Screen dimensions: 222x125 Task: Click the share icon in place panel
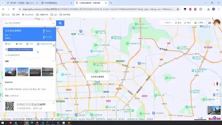click(27, 44)
